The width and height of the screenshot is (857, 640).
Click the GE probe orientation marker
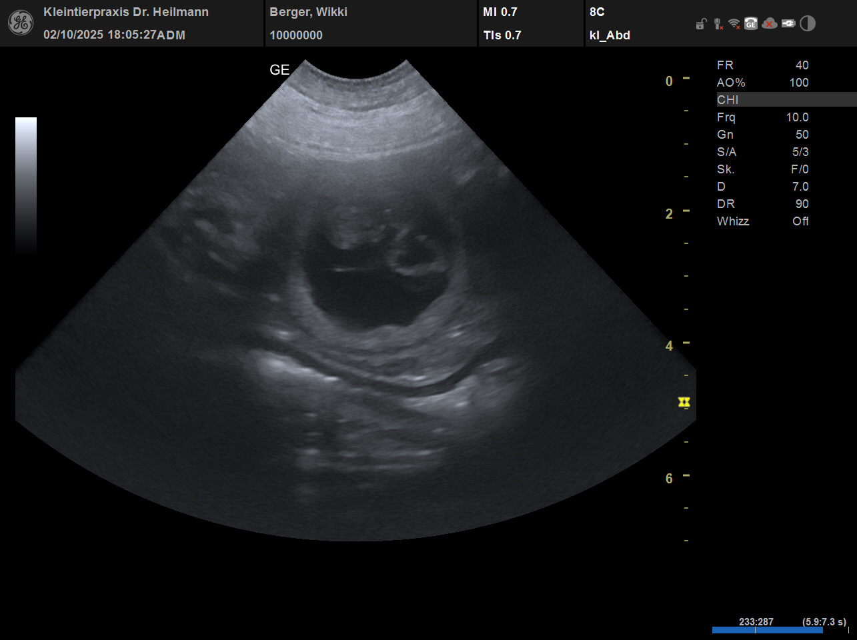click(x=279, y=70)
